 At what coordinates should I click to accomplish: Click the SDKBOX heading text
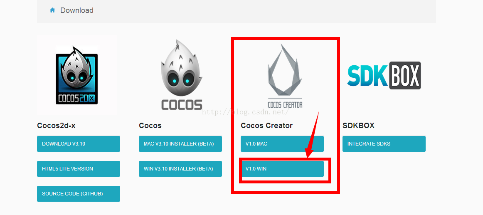358,126
